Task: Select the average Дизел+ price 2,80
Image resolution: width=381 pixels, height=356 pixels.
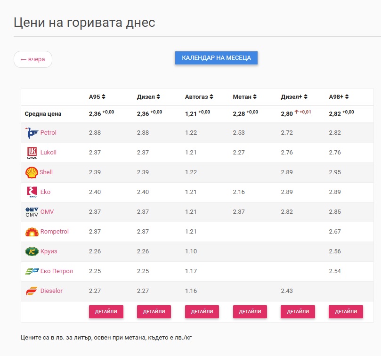Action: 287,114
